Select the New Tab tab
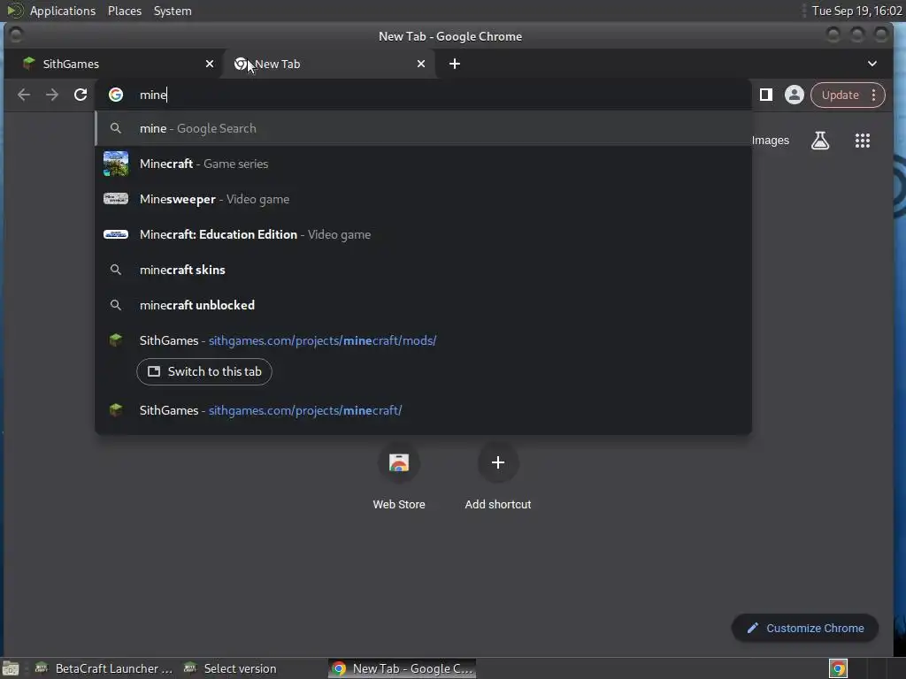 (x=329, y=64)
